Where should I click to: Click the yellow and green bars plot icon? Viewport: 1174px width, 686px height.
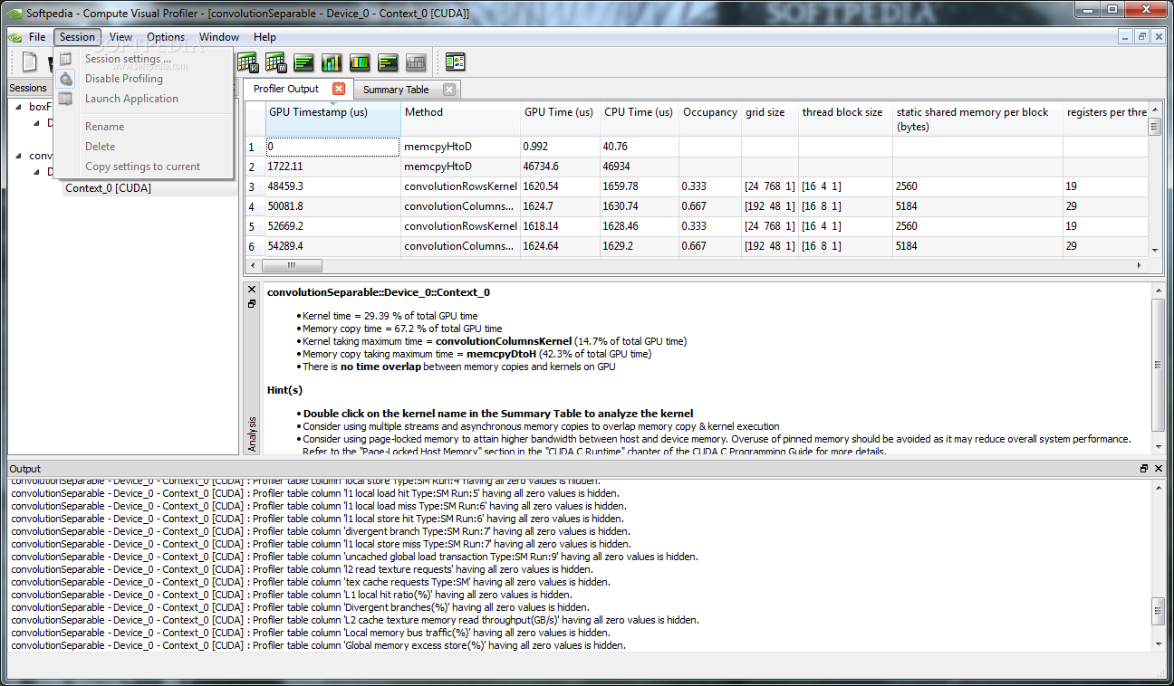click(389, 62)
